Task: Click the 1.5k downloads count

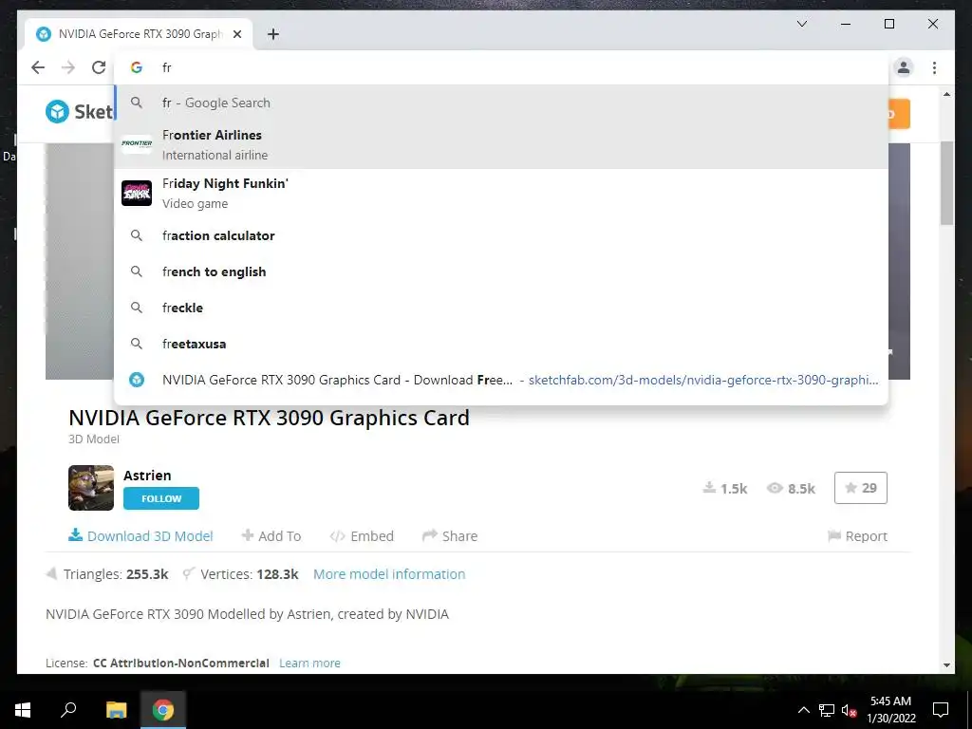Action: 725,489
